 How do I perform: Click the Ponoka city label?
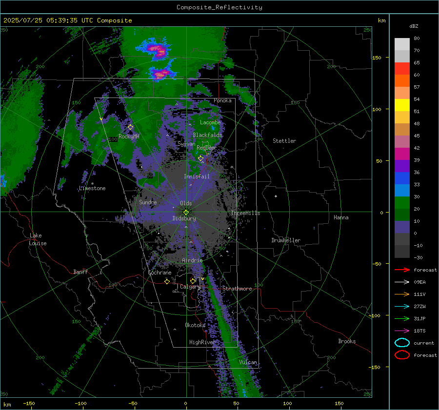[222, 100]
